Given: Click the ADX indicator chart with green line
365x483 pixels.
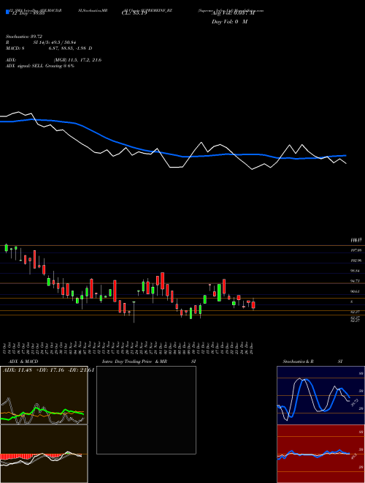Looking at the screenshot, I should (44, 395).
